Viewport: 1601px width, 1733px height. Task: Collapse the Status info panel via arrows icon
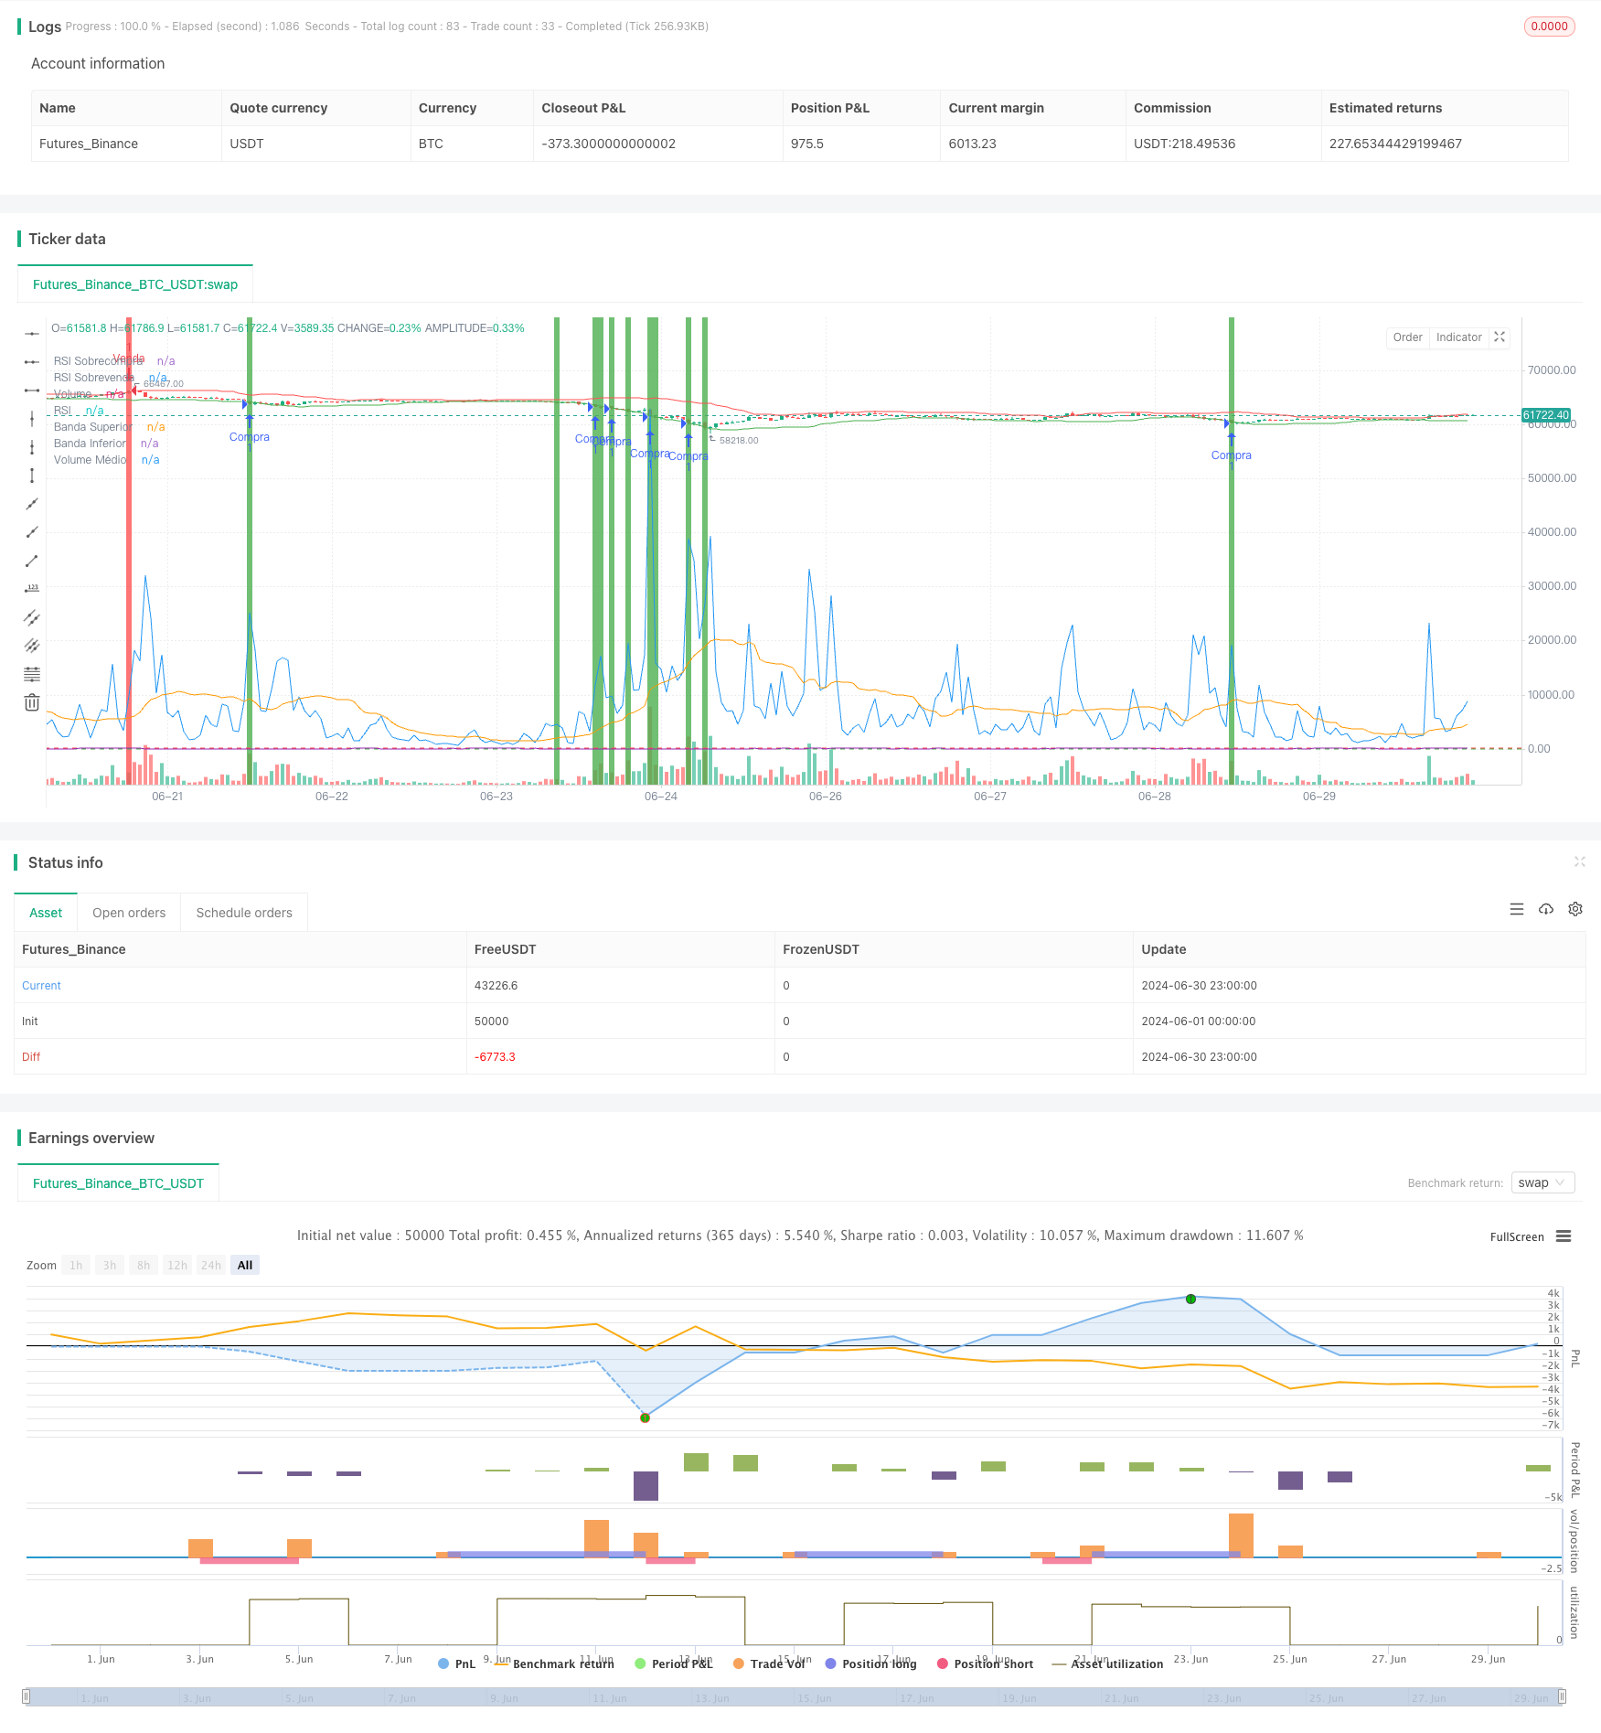(x=1579, y=861)
